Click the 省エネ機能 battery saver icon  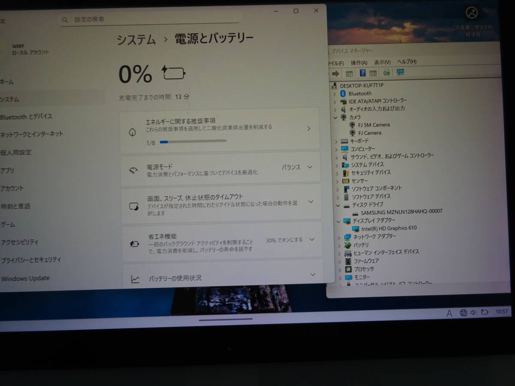pos(134,244)
